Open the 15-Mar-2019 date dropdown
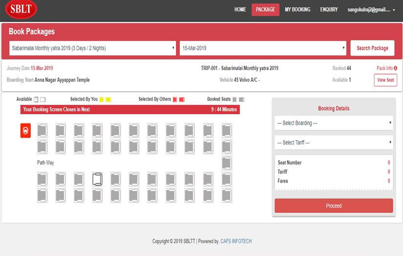The height and width of the screenshot is (256, 403). [x=263, y=48]
